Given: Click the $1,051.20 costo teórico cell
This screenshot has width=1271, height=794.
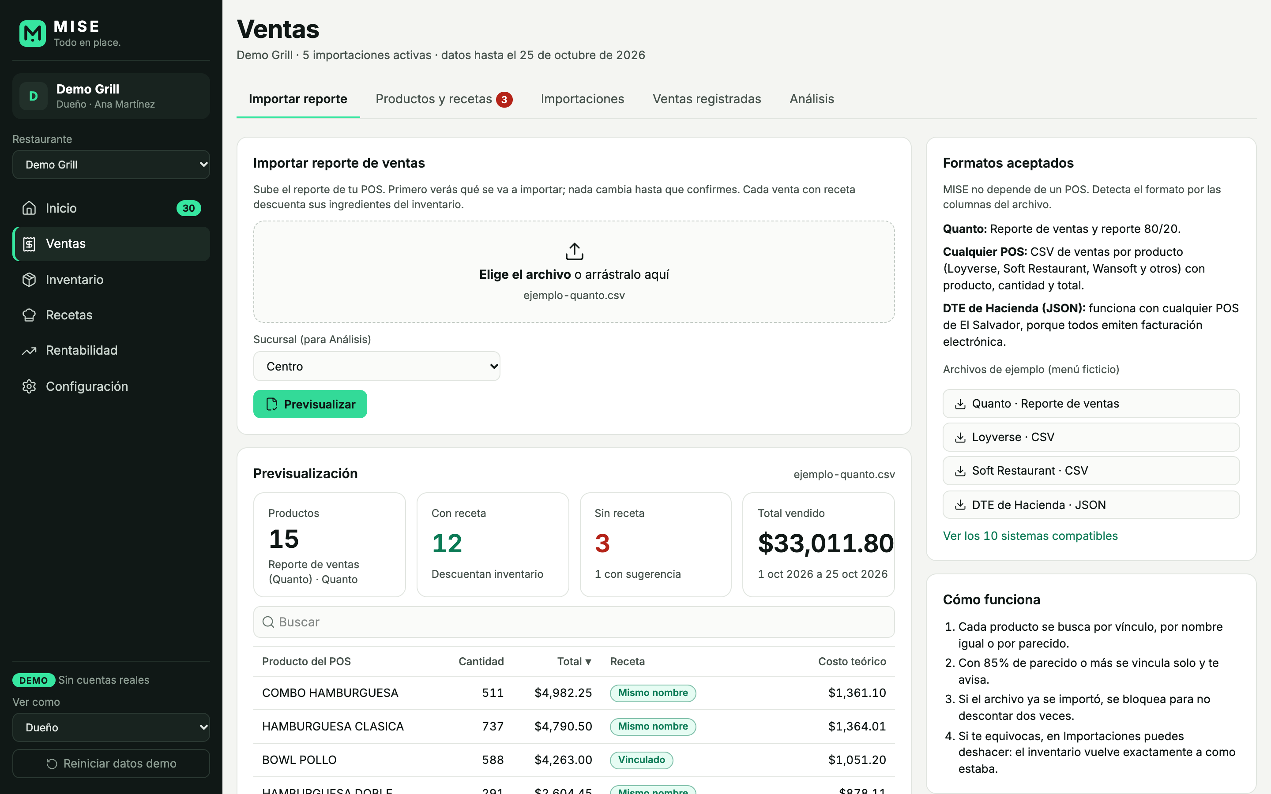Looking at the screenshot, I should coord(857,760).
